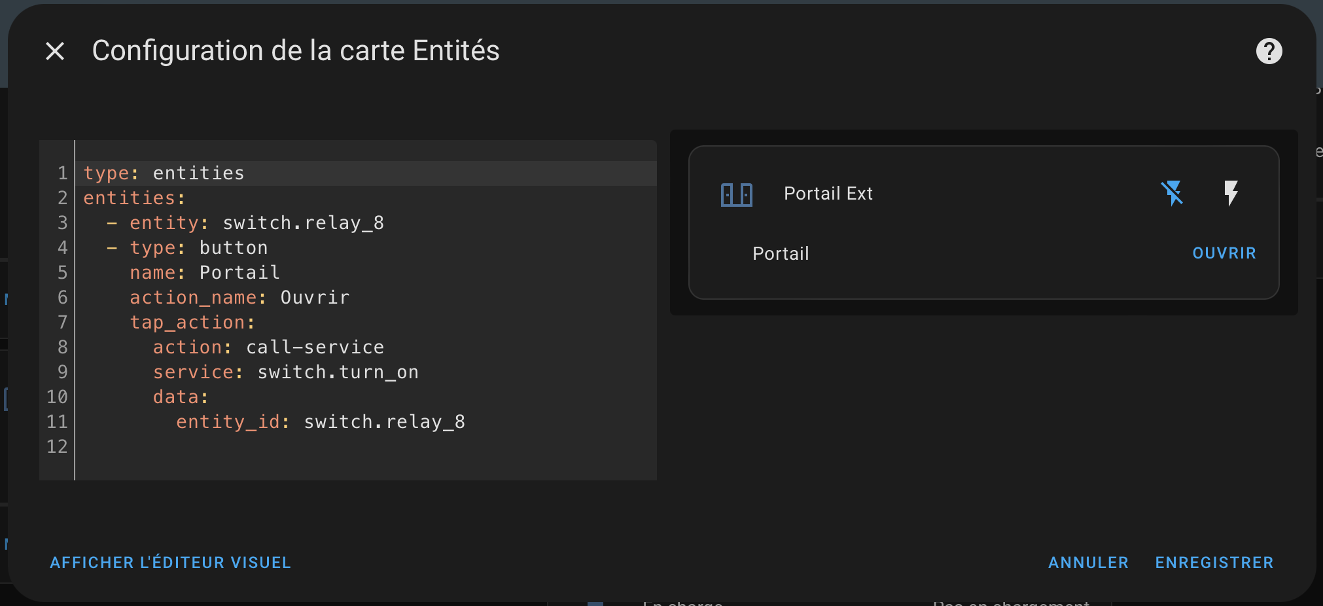
Task: Close the Entités card configuration dialog
Action: click(55, 51)
